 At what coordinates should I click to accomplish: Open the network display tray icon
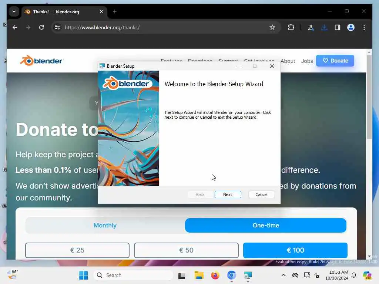307,275
